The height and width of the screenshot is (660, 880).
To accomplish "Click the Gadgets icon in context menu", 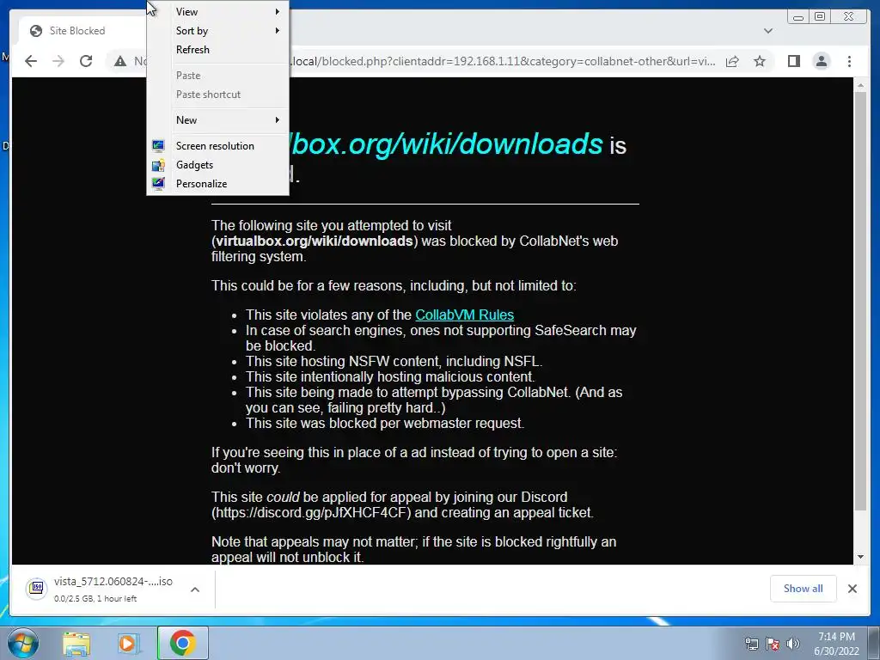I will pos(158,165).
